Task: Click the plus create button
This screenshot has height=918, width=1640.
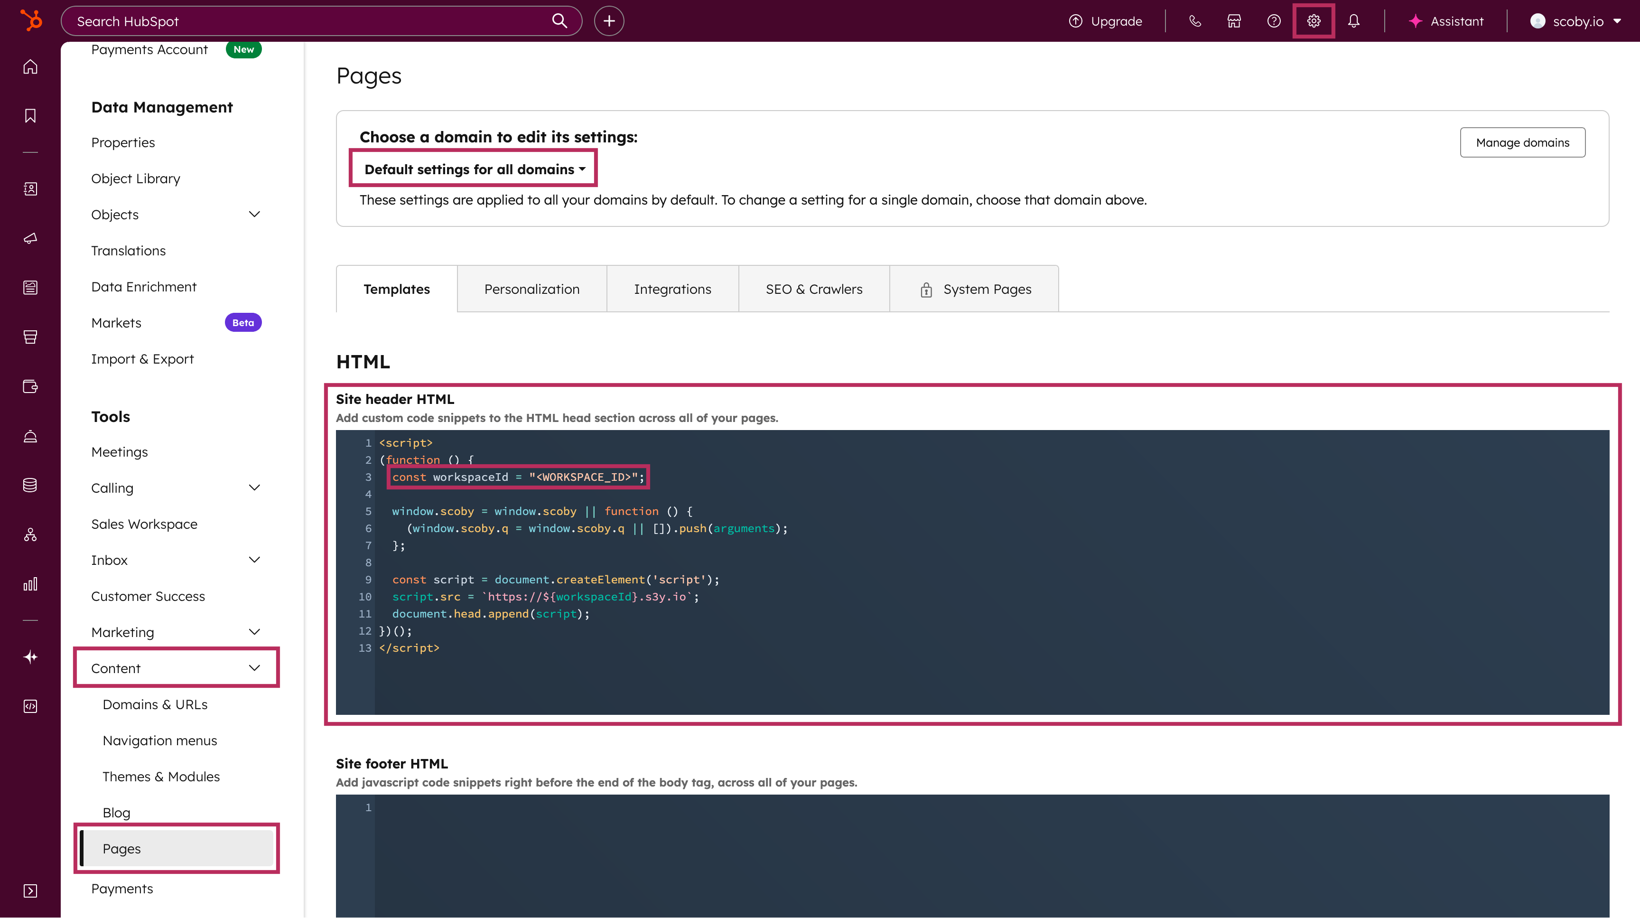Action: (x=609, y=21)
